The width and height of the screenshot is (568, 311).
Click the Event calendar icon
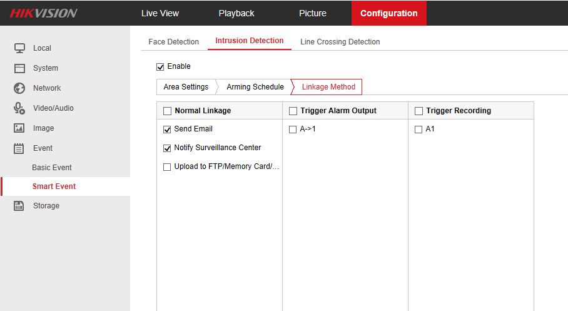[19, 148]
